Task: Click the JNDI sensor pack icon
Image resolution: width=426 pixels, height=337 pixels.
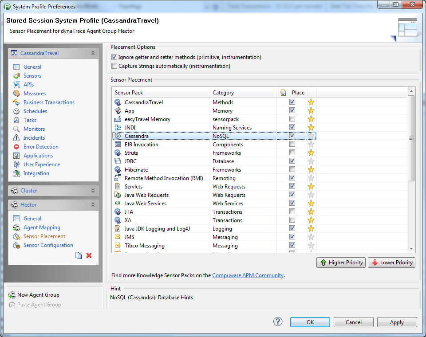Action: 118,127
